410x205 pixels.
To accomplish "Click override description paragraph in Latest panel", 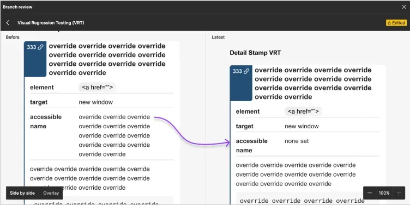I will pos(296,175).
